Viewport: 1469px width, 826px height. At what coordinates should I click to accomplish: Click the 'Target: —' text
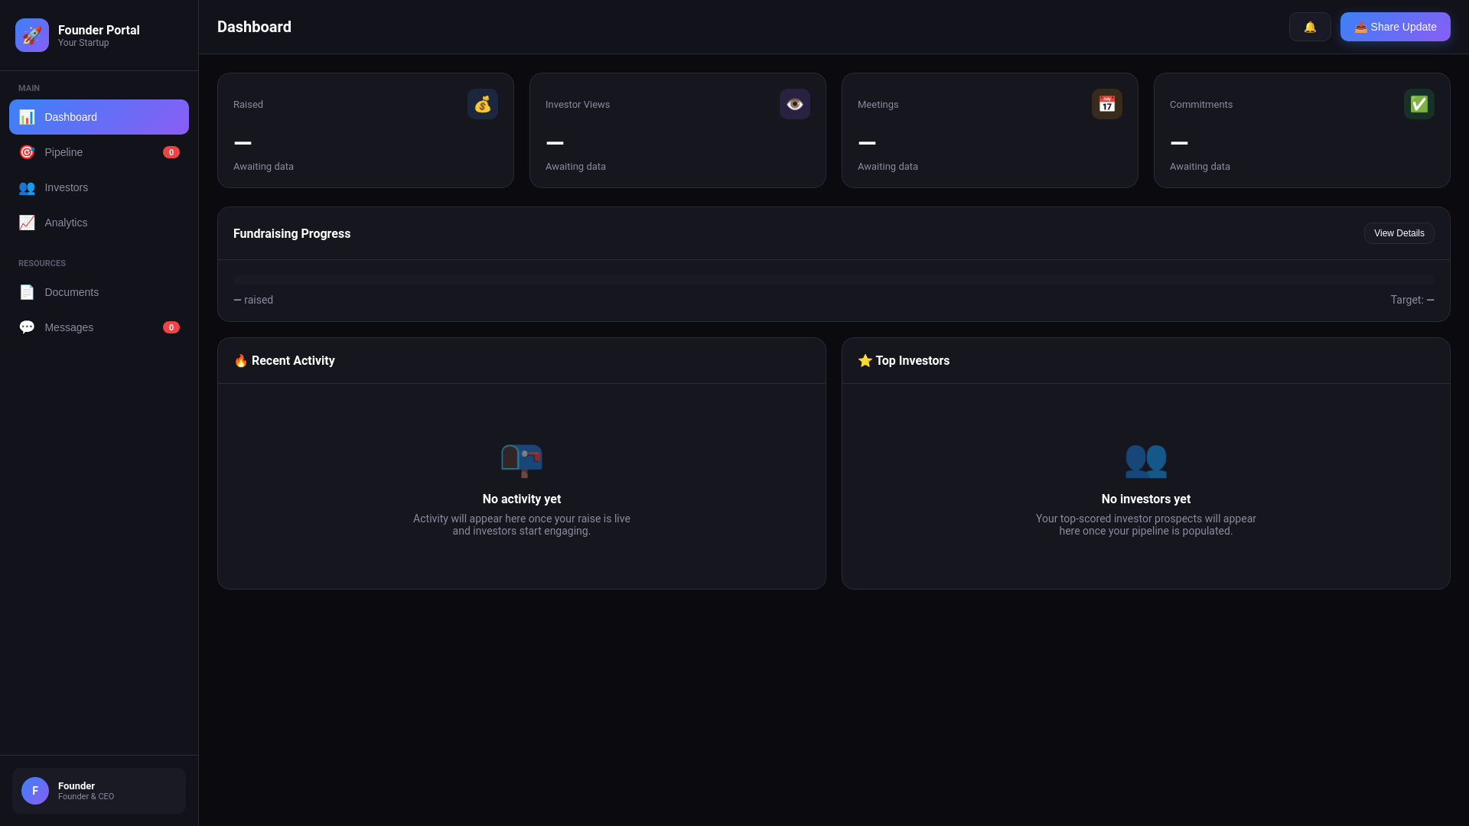(1412, 300)
